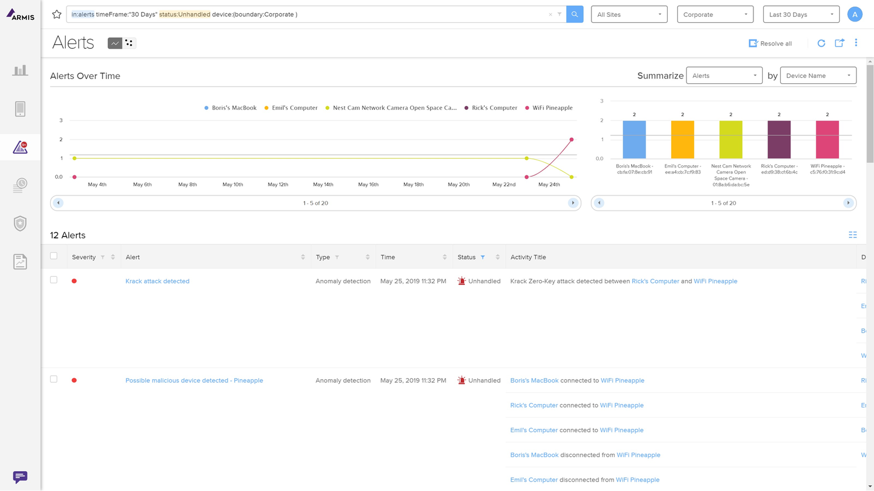Select the Policies shield icon in the sidebar
Screen dimensions: 874x491
[20, 223]
